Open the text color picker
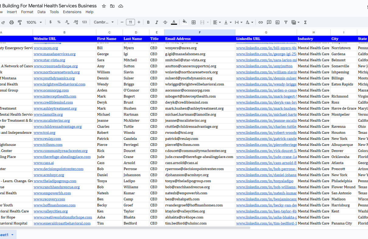Image resolution: width=368 pixels, height=239 pixels. point(174,22)
